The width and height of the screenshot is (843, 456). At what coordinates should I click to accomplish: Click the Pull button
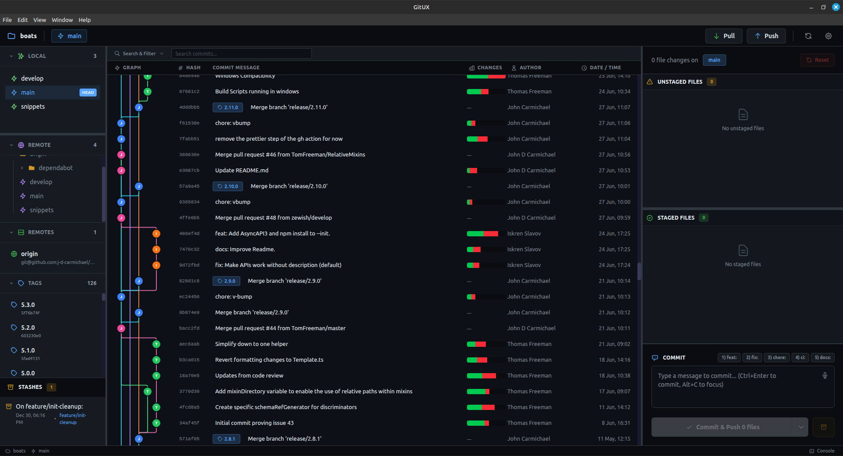pos(723,36)
